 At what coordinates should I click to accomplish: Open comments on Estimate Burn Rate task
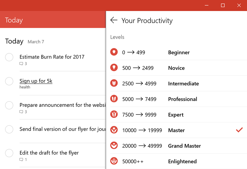coord(23,64)
